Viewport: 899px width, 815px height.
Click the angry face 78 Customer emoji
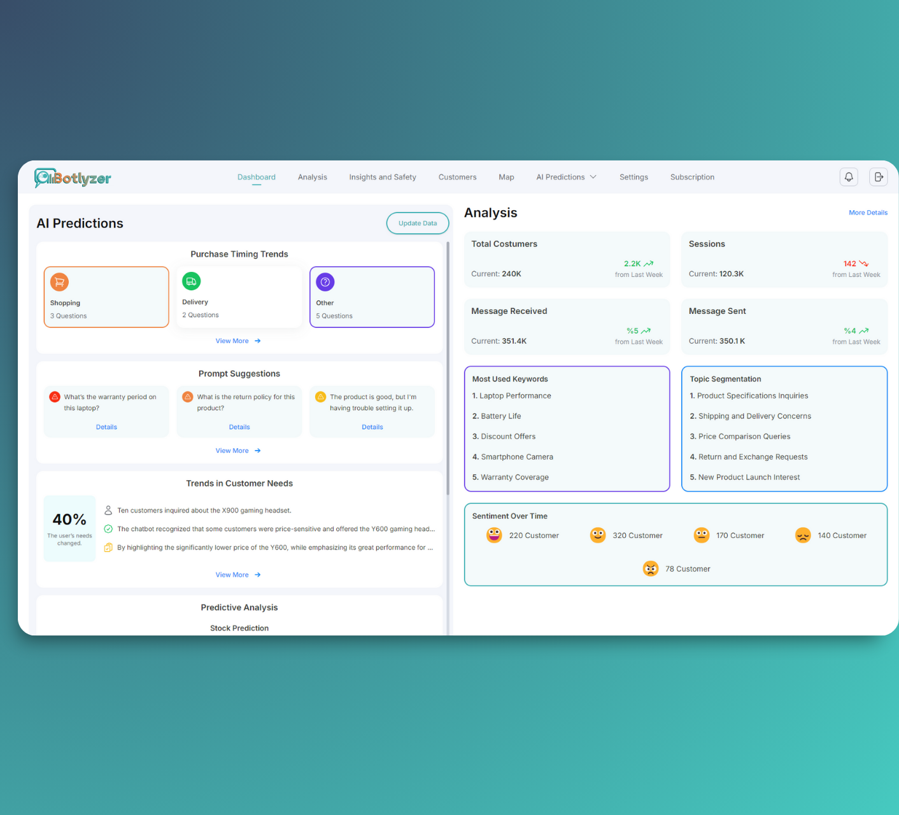650,569
